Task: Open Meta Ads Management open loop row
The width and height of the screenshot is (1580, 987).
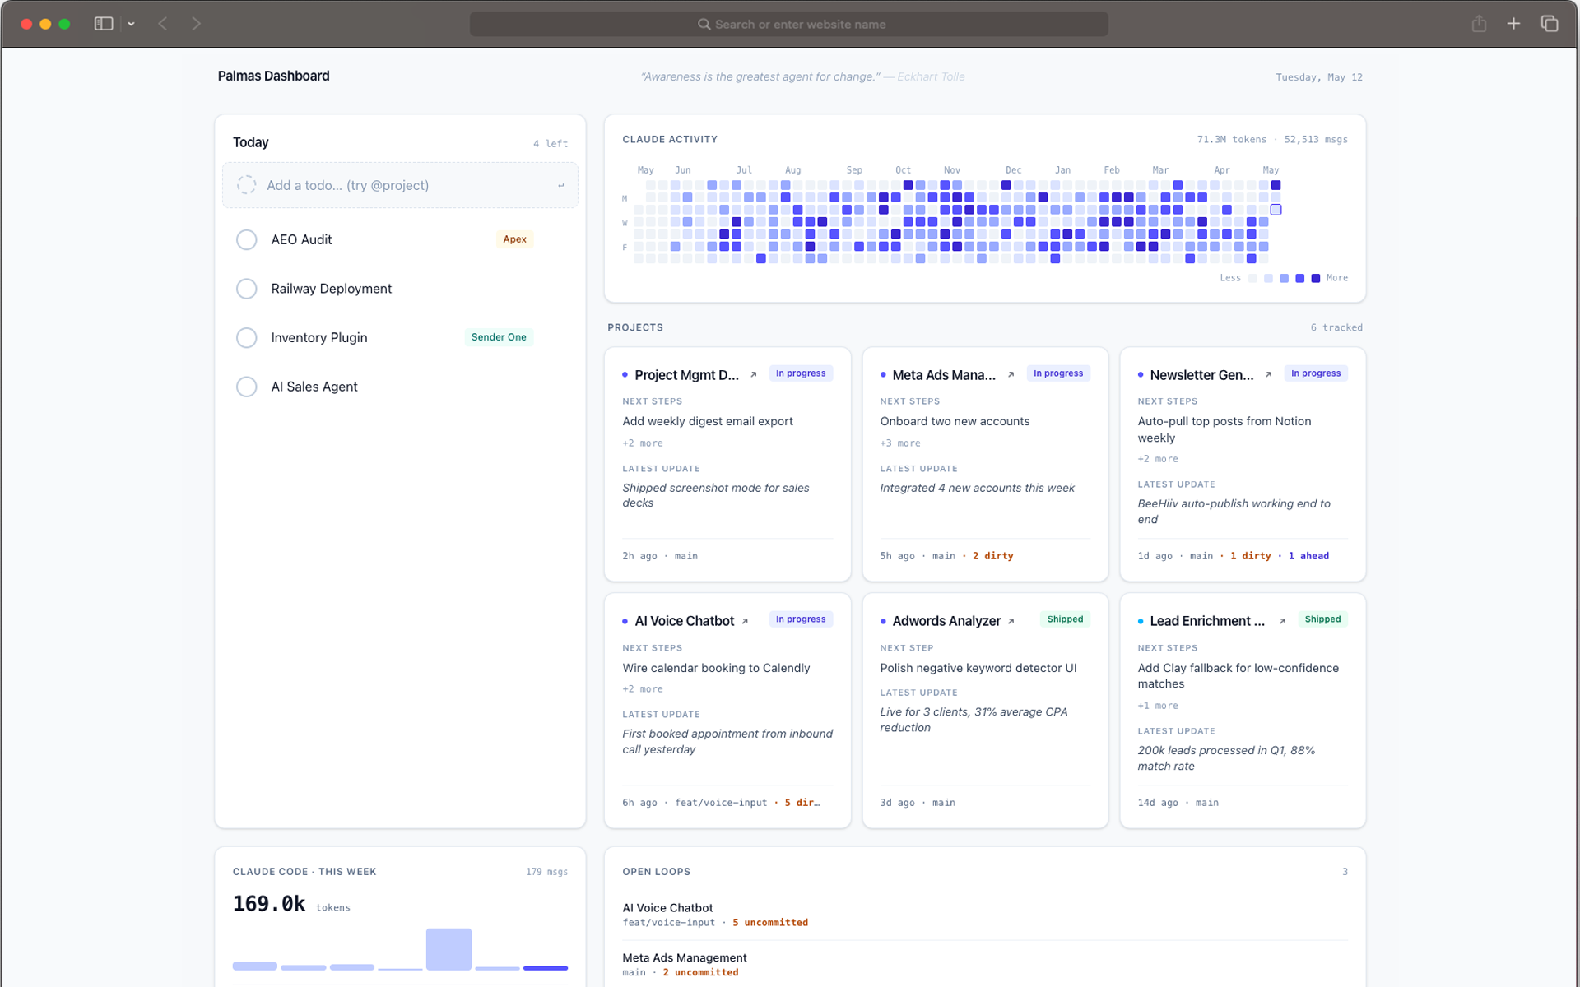Action: (985, 964)
